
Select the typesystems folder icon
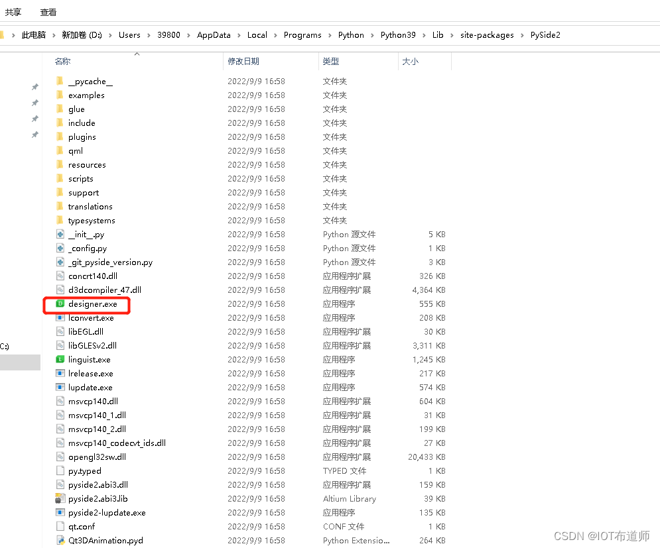click(x=60, y=220)
